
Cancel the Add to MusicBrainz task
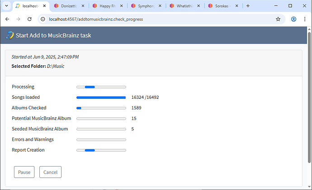pyautogui.click(x=50, y=172)
